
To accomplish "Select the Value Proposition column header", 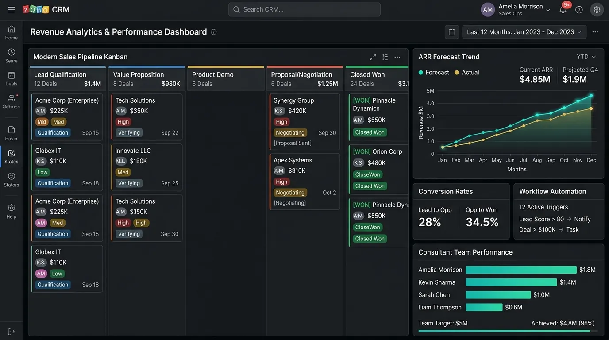I will coord(146,78).
